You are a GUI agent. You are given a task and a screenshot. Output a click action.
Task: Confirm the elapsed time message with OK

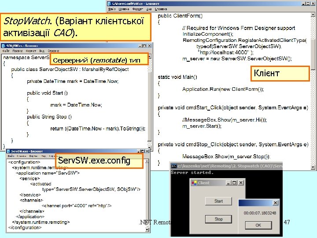point(258,225)
